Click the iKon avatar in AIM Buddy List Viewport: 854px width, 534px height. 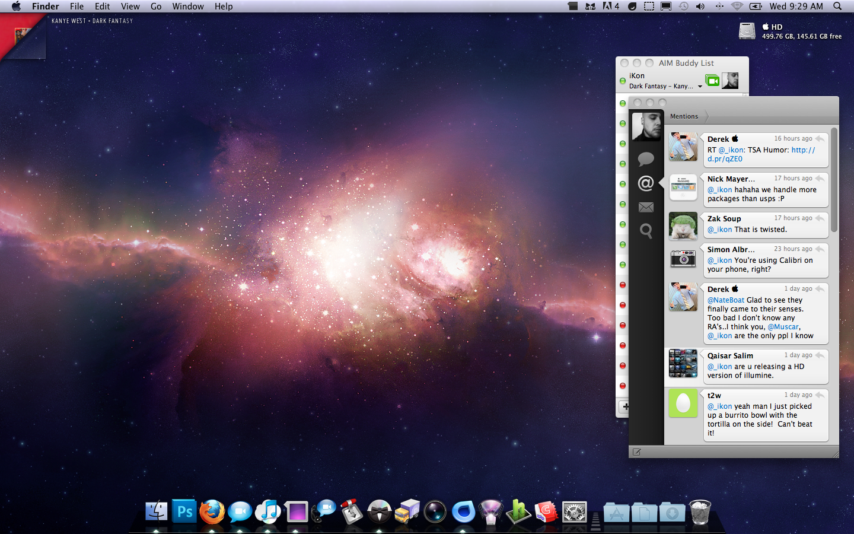pyautogui.click(x=730, y=81)
